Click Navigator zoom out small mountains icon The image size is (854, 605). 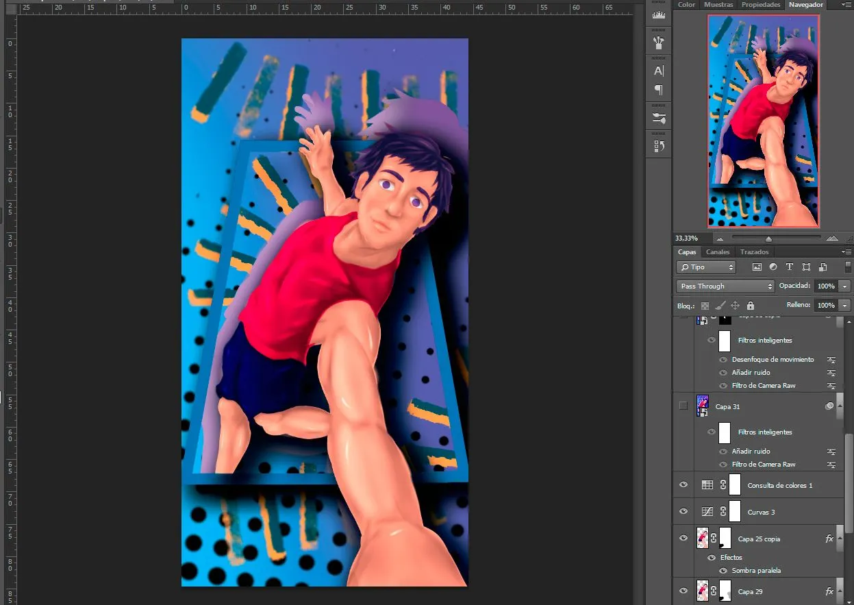pos(719,238)
